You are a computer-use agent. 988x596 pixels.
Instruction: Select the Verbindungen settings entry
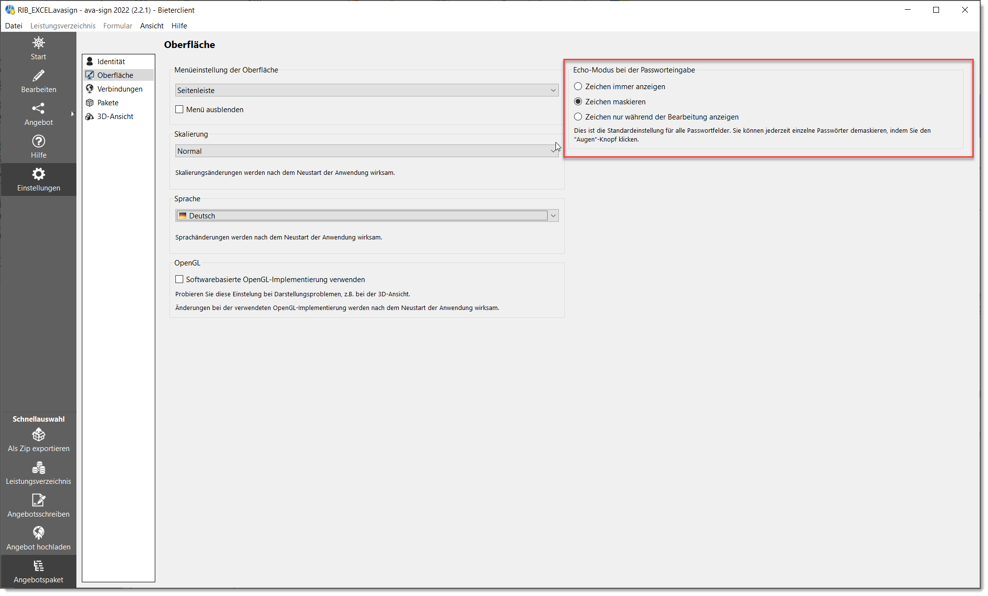point(118,89)
